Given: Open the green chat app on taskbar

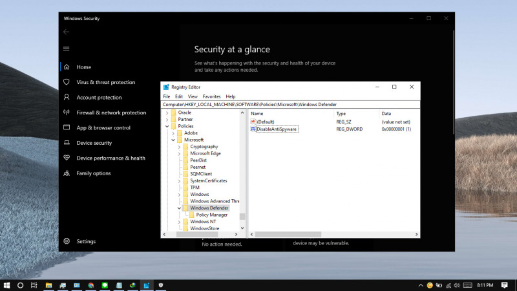Looking at the screenshot, I should pyautogui.click(x=105, y=285).
